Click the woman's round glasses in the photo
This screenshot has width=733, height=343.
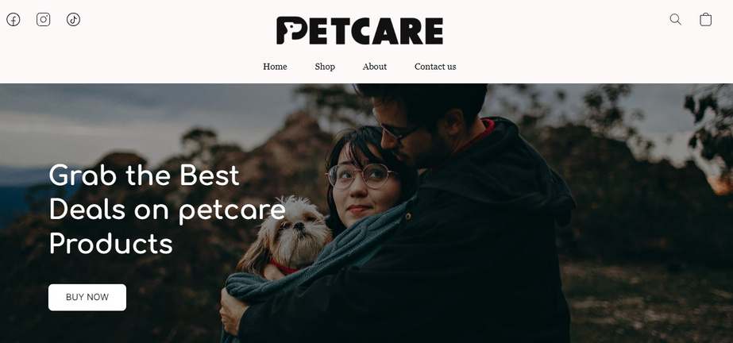(361, 176)
